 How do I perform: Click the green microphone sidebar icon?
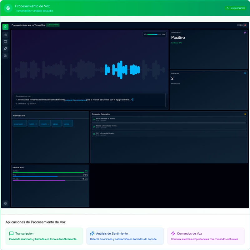(5, 27)
